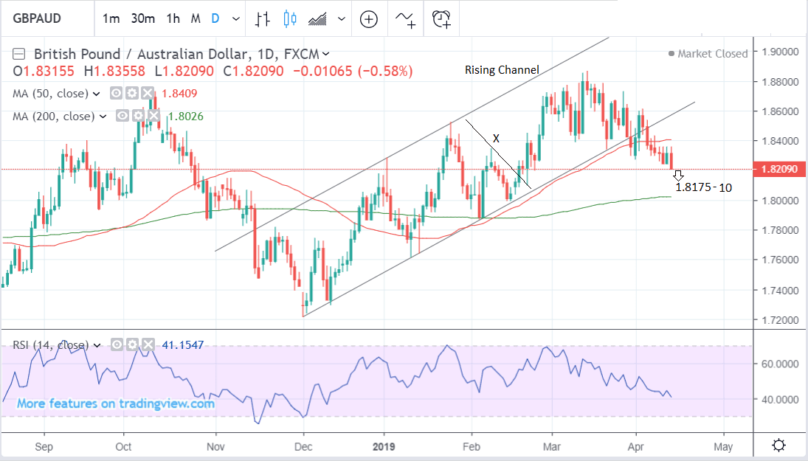Click the GBPAUD symbol search field
The width and height of the screenshot is (808, 461).
(x=44, y=19)
